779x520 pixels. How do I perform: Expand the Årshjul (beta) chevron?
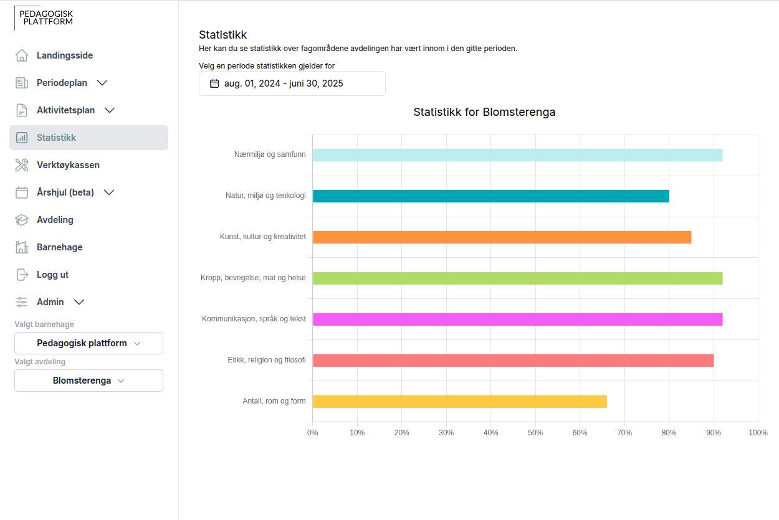(x=109, y=192)
